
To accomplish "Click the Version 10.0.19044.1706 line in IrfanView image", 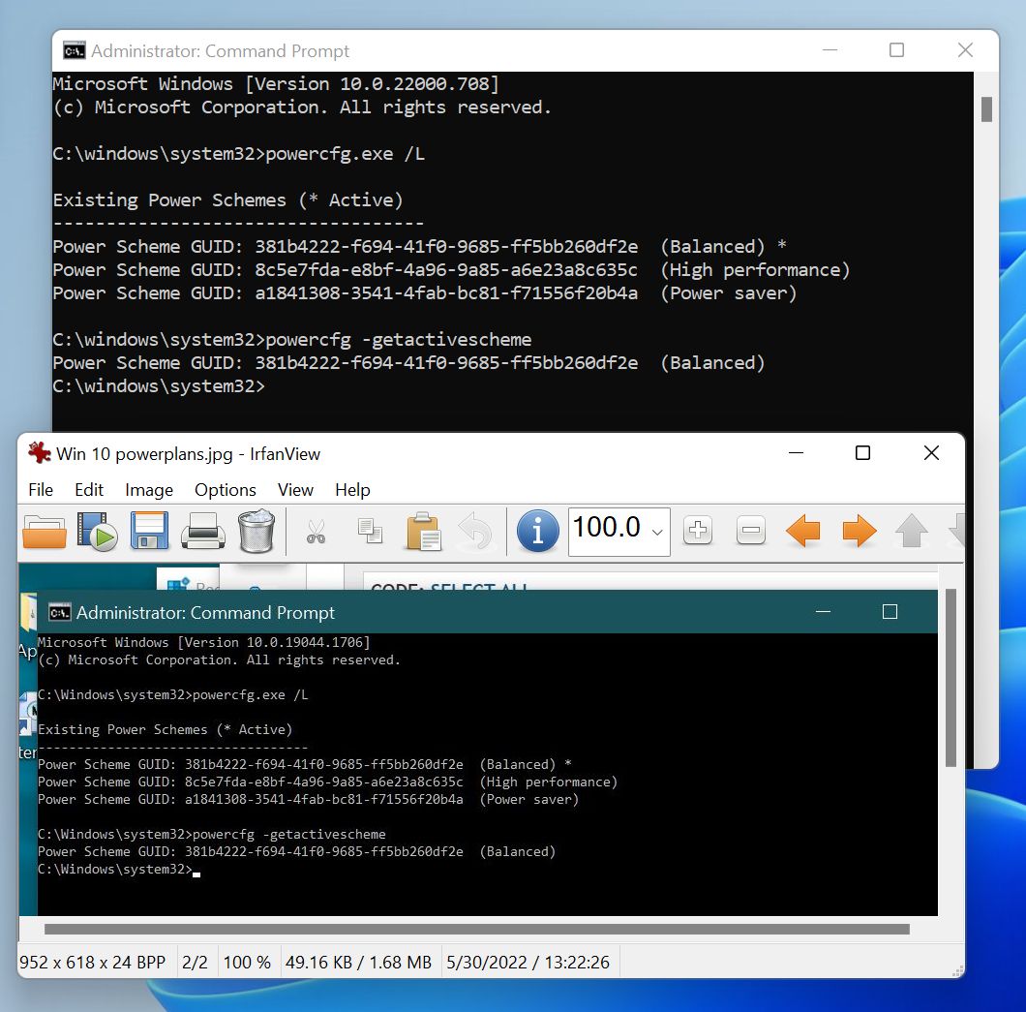I will point(203,642).
